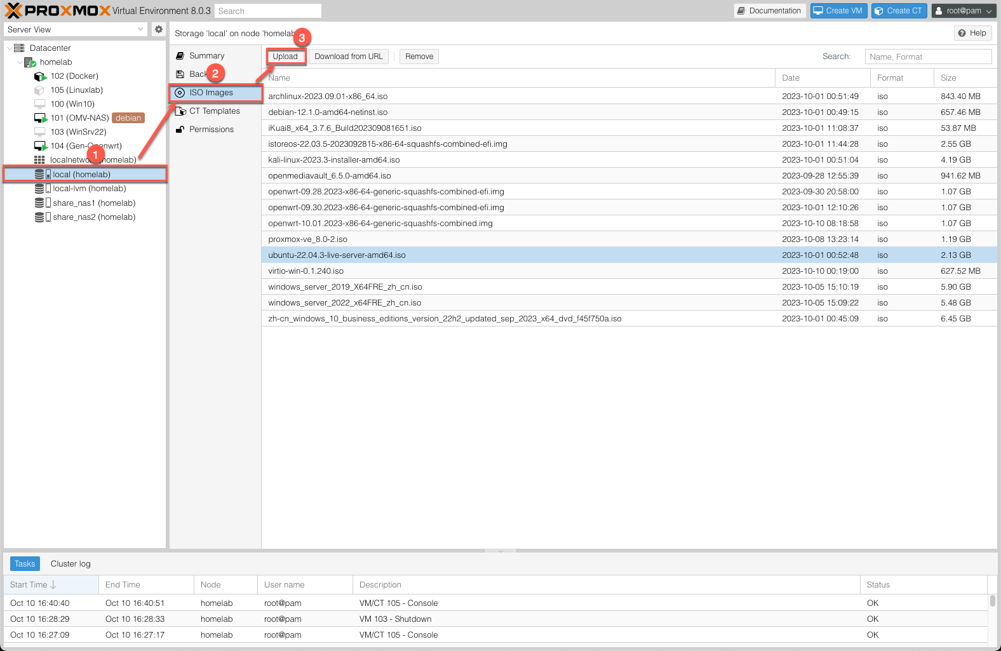Open the CT Templates section
The image size is (1001, 651).
tap(215, 111)
